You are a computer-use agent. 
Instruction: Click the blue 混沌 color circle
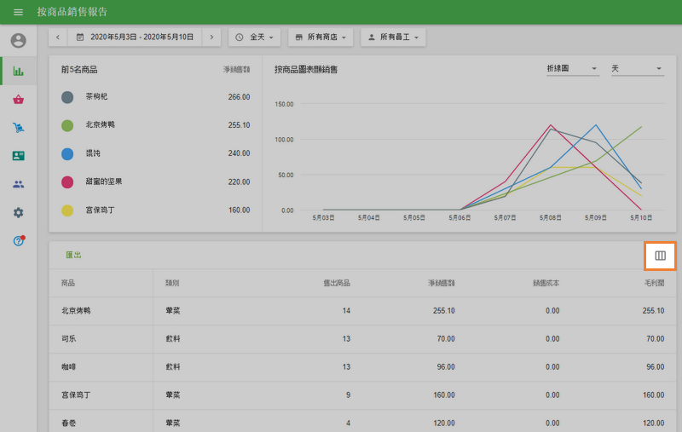point(67,153)
